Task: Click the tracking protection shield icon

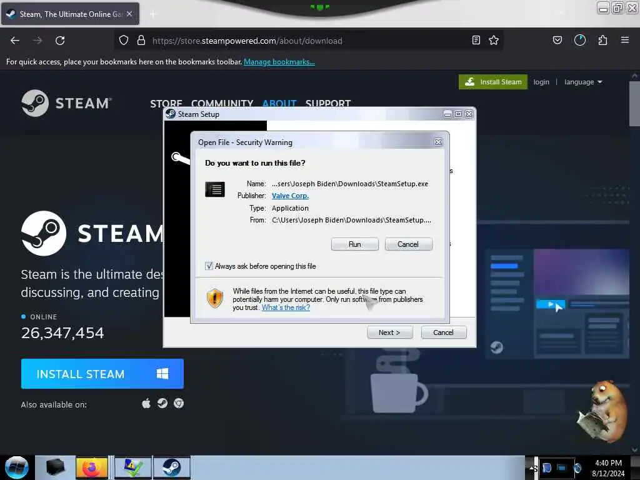Action: [x=124, y=41]
